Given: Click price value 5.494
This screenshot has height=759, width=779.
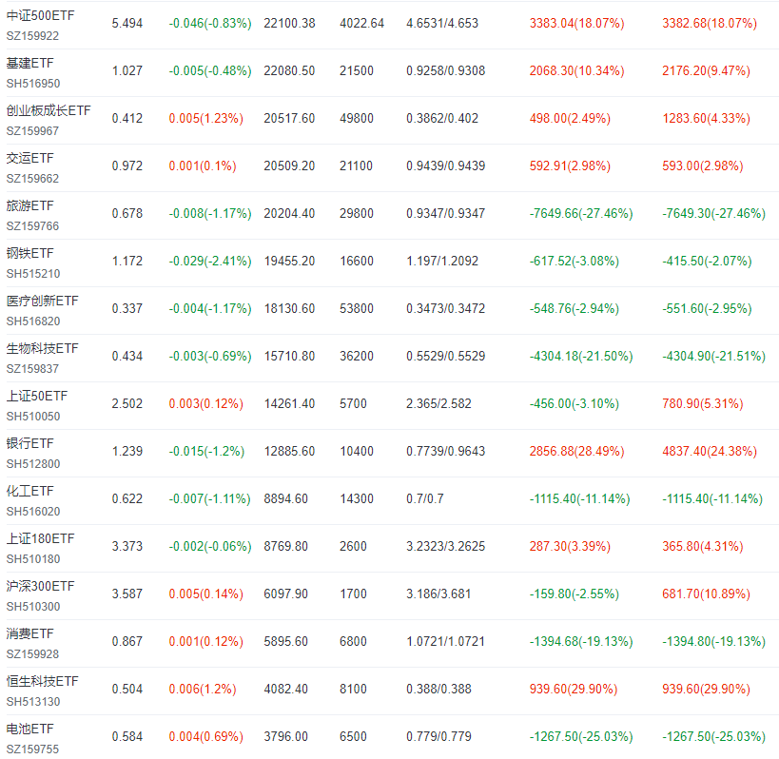Looking at the screenshot, I should point(127,24).
